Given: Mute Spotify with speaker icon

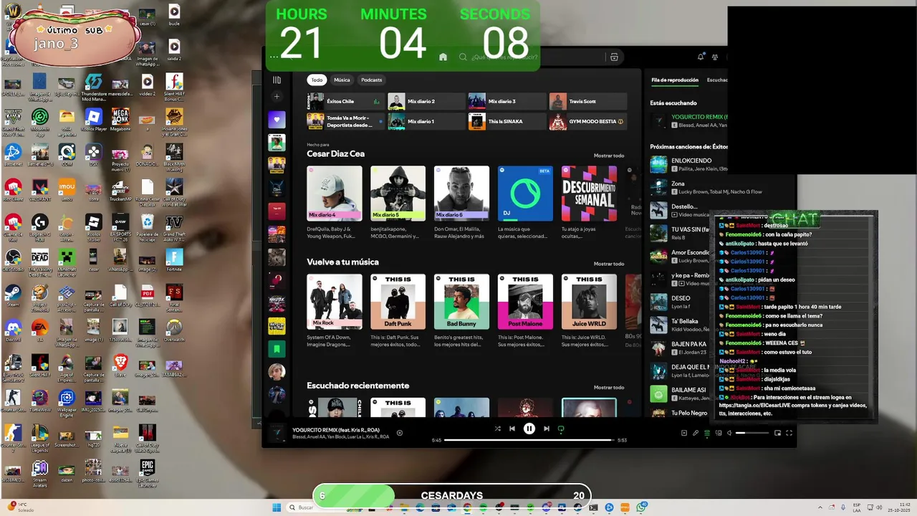Looking at the screenshot, I should (729, 433).
